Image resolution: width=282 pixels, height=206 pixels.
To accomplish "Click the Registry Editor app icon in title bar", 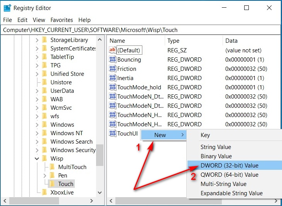I will [7, 8].
